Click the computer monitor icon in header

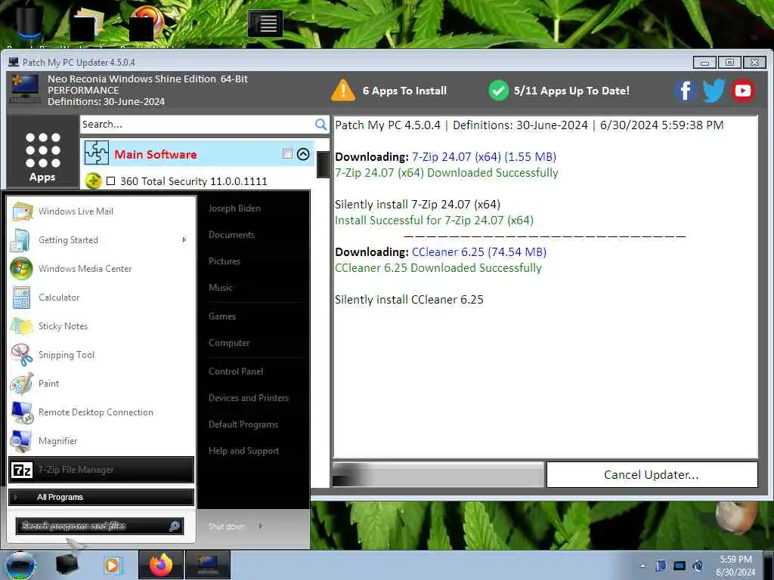click(25, 89)
